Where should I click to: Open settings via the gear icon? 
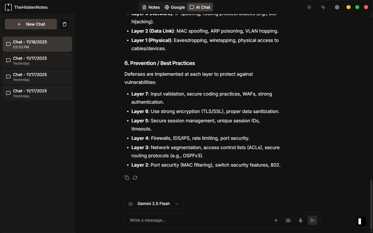(x=337, y=7)
